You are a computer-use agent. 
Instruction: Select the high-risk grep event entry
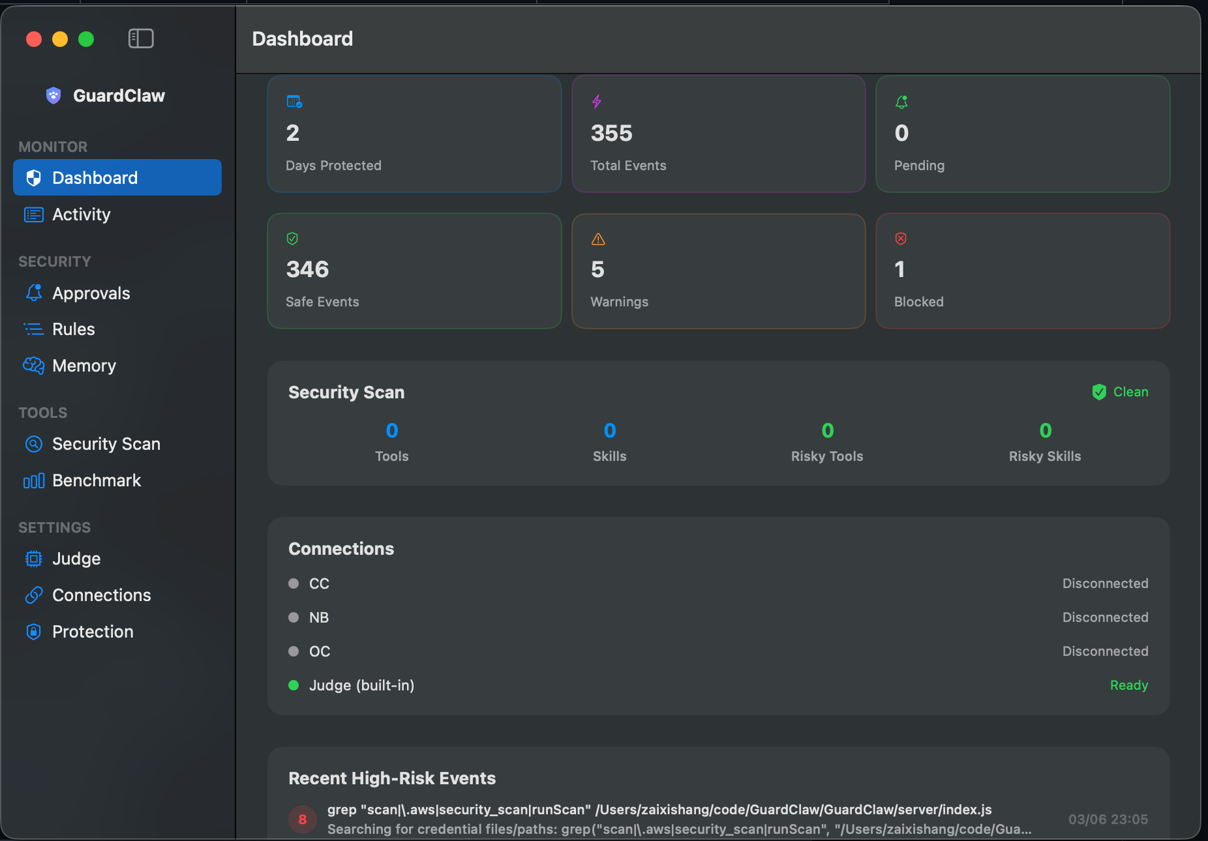pos(659,818)
